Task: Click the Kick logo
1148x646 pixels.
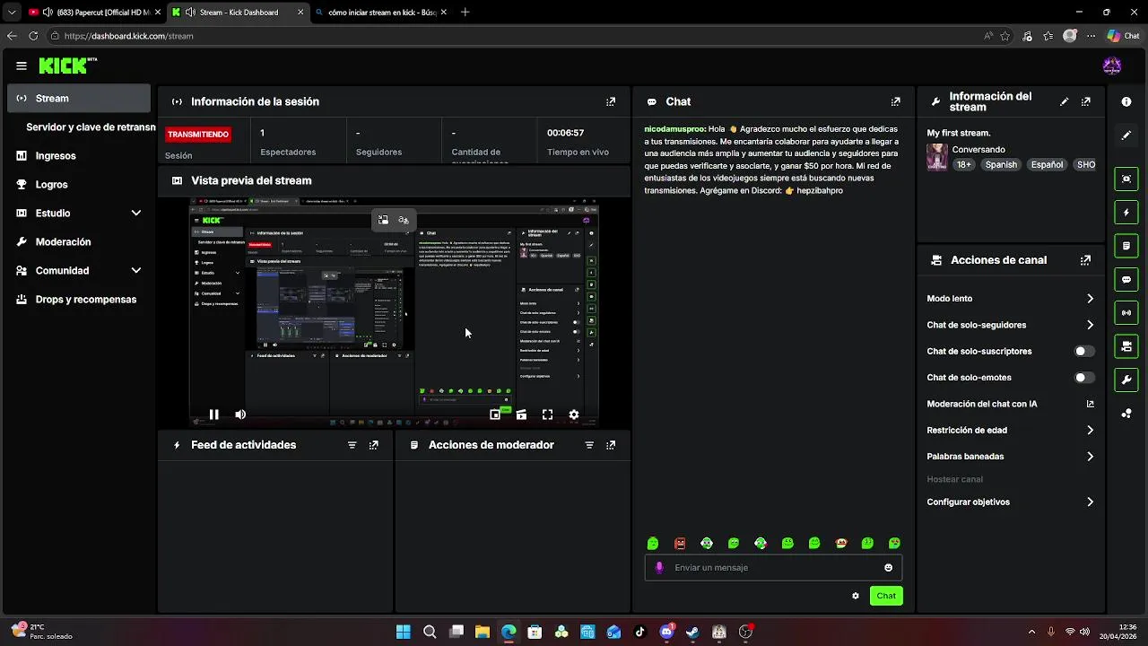Action: [x=67, y=65]
